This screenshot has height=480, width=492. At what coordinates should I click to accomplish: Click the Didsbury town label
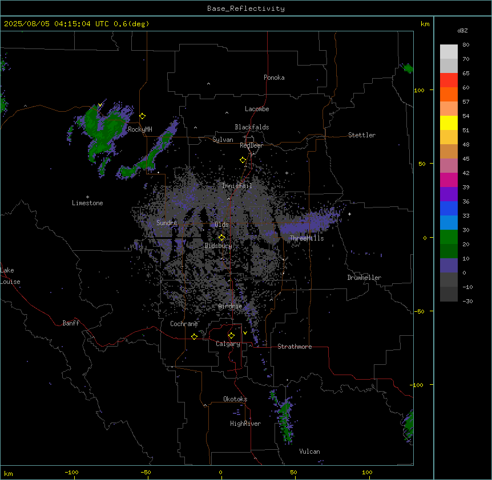pyautogui.click(x=219, y=246)
